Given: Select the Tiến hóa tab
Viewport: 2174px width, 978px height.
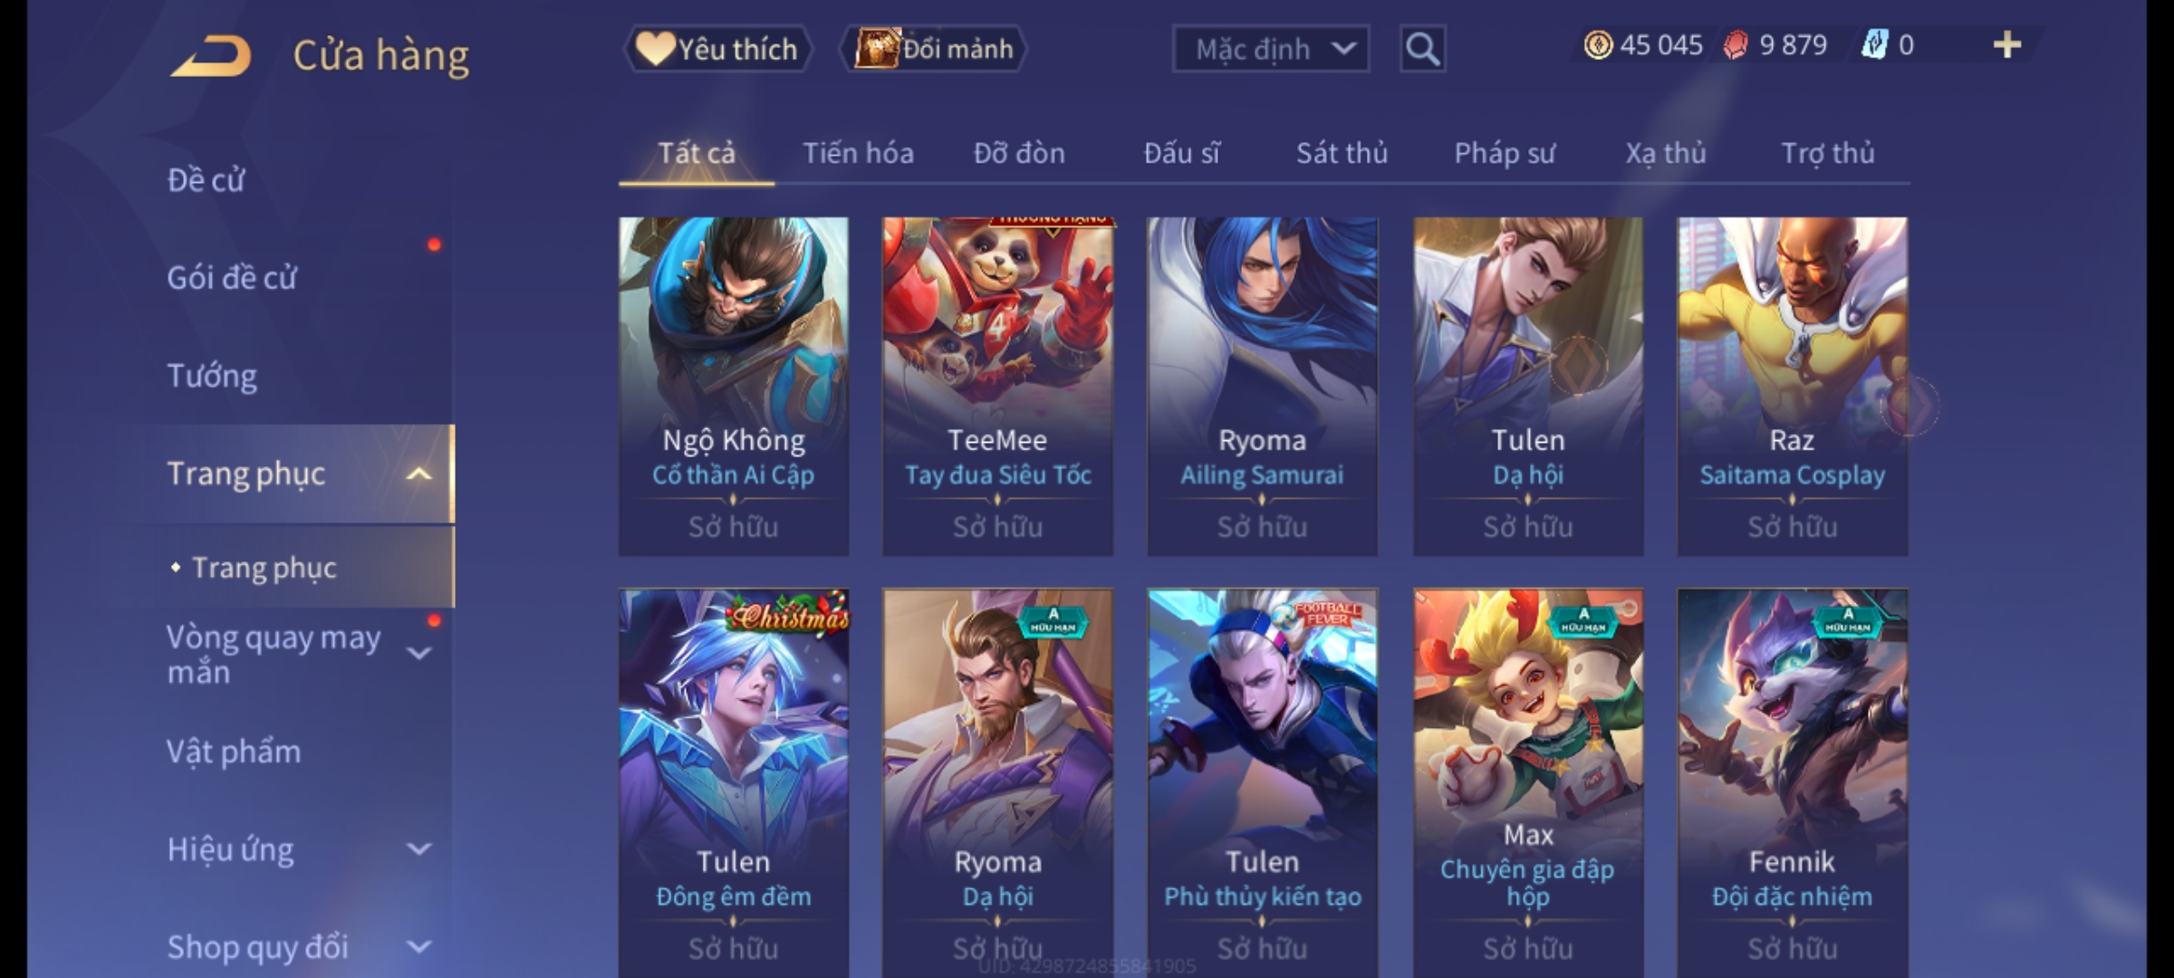Looking at the screenshot, I should (x=858, y=153).
